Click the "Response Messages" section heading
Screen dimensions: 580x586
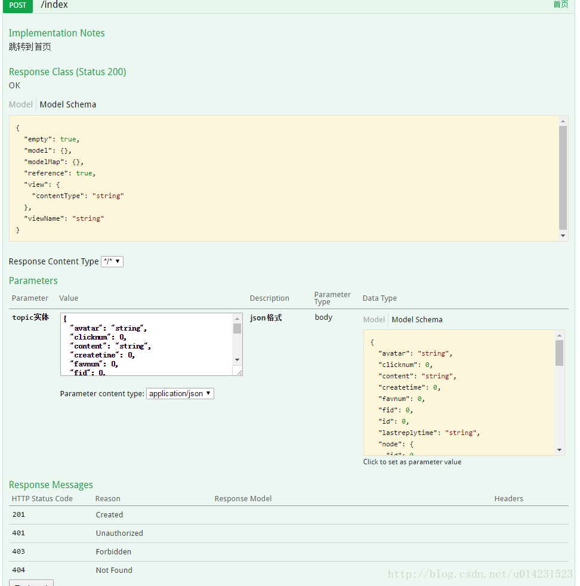pyautogui.click(x=51, y=485)
